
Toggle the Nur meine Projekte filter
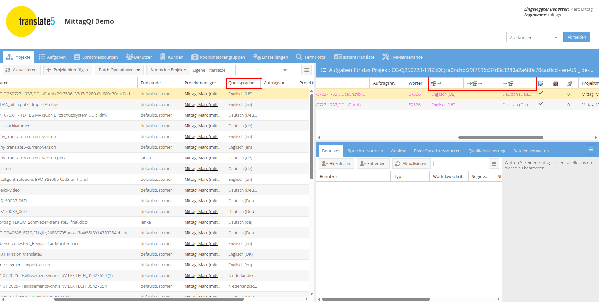[168, 70]
